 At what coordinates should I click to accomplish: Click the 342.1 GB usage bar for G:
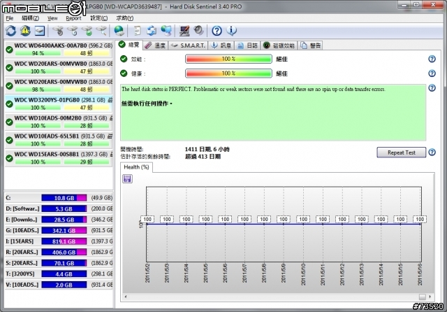coord(64,230)
